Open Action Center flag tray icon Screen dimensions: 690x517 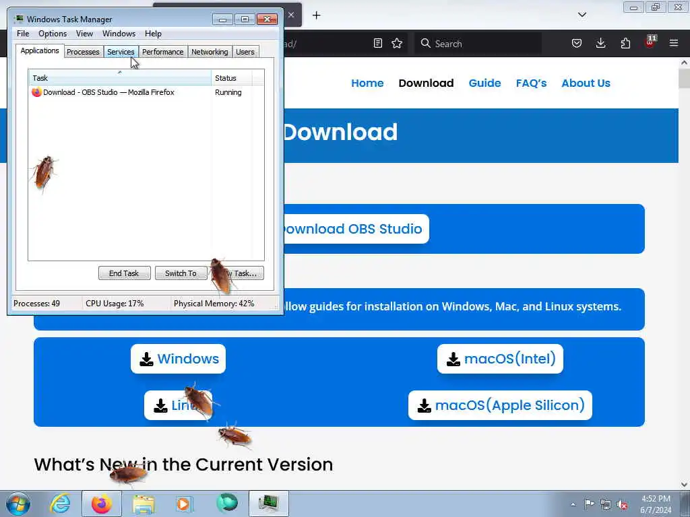[589, 504]
